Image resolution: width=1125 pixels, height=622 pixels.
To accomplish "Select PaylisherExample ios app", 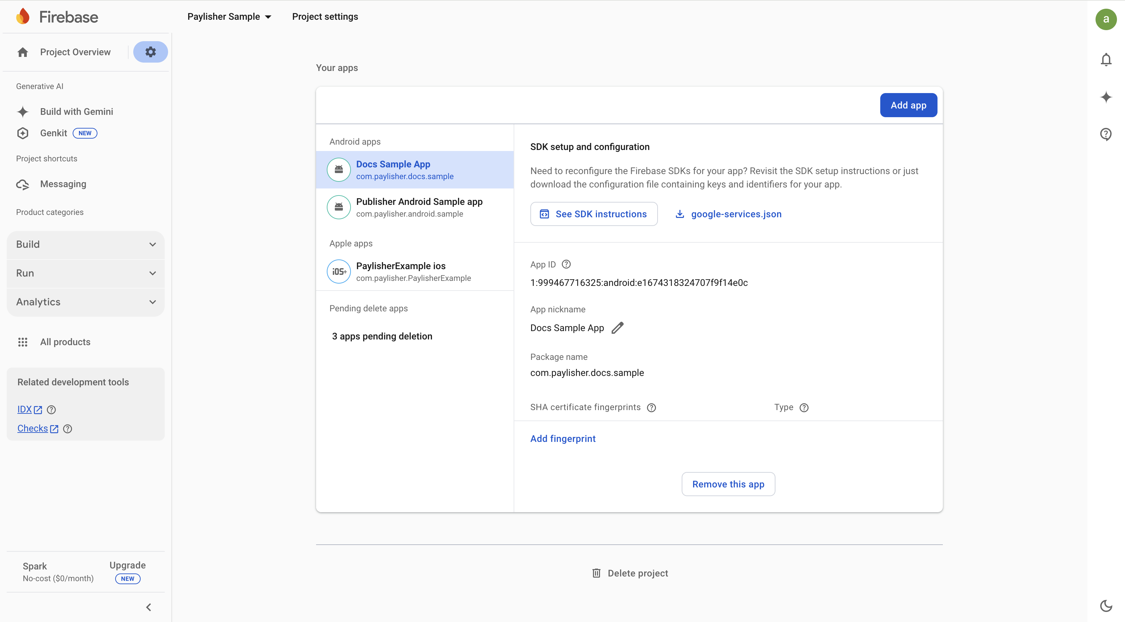I will (x=415, y=271).
